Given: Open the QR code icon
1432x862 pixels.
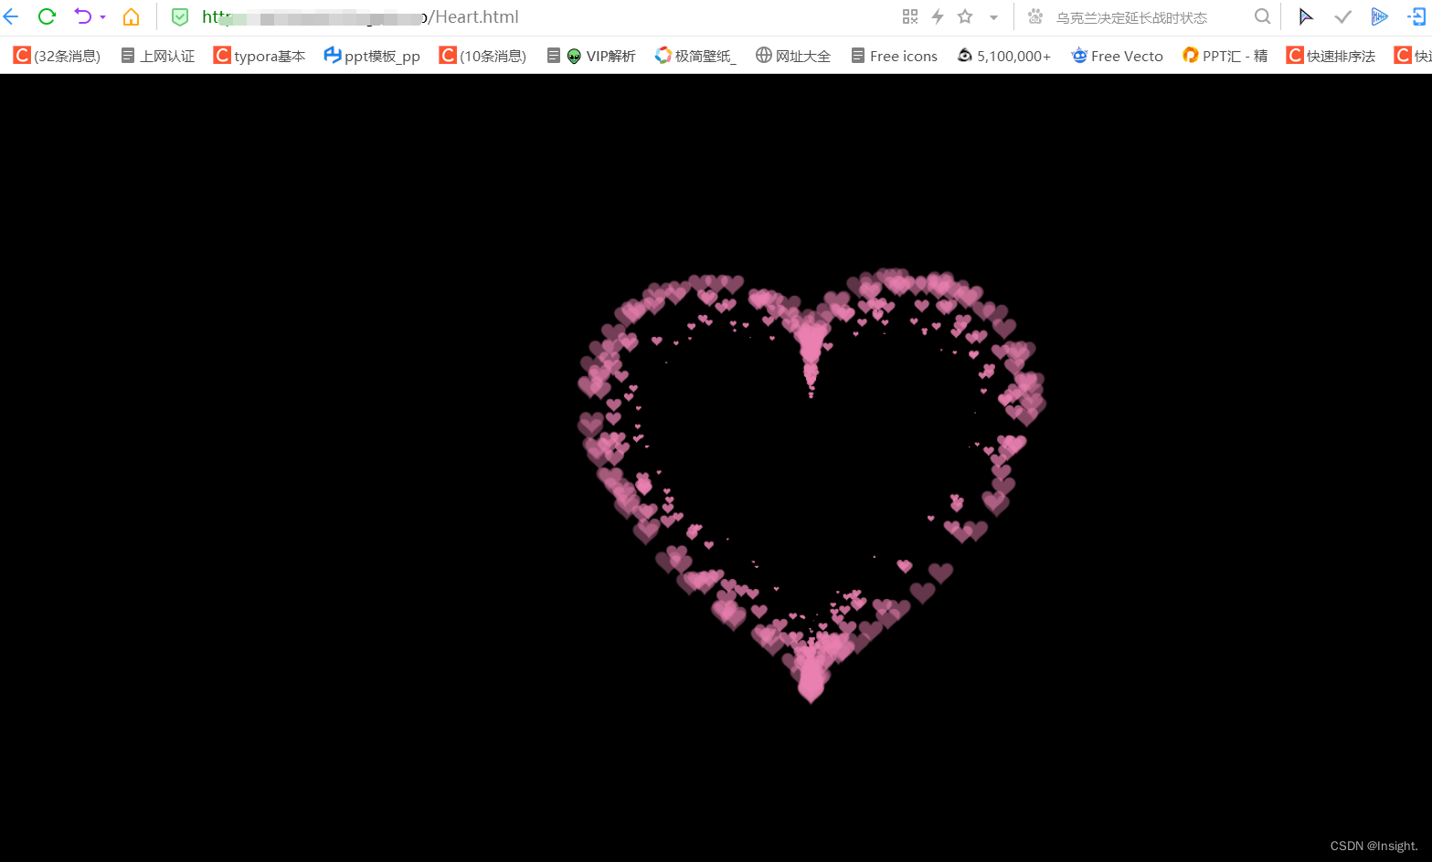Looking at the screenshot, I should pyautogui.click(x=909, y=16).
